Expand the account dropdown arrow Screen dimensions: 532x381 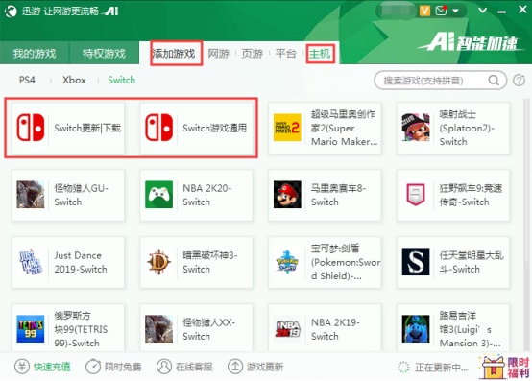coord(456,11)
